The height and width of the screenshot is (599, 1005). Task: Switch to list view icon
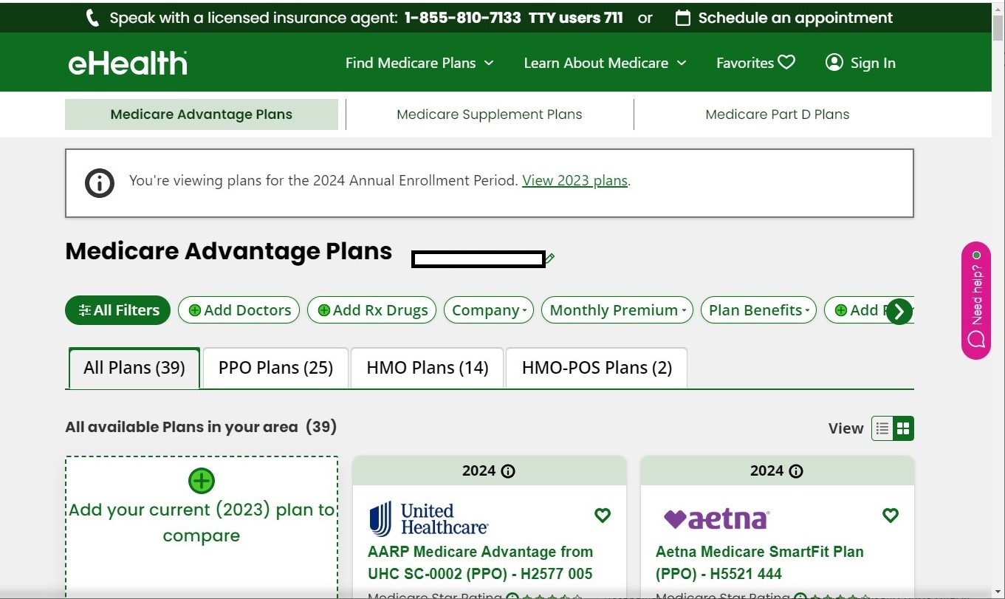pyautogui.click(x=882, y=428)
